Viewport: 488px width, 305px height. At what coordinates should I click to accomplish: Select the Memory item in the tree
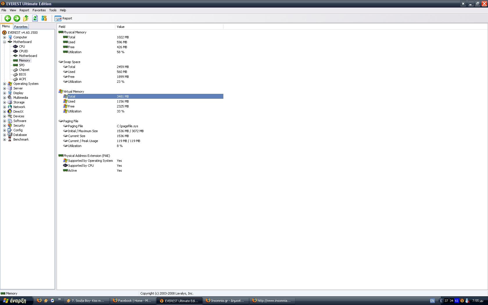coord(24,60)
